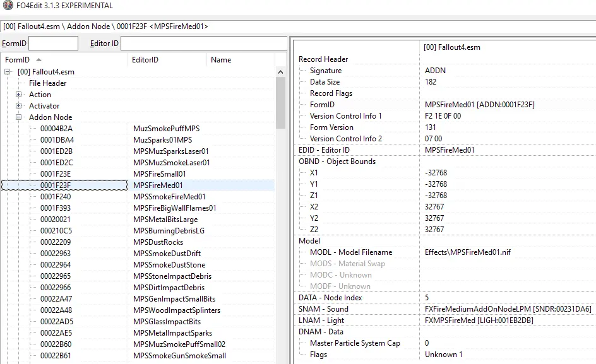Viewport: 596px width, 364px height.
Task: Select record 00022AE5 MPSMetalImpactSparks
Action: tap(138, 333)
